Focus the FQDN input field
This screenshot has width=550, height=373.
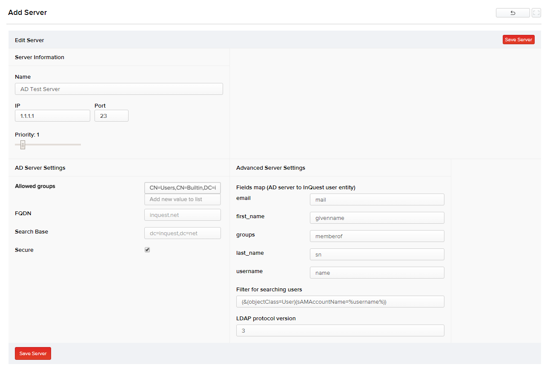pyautogui.click(x=182, y=215)
